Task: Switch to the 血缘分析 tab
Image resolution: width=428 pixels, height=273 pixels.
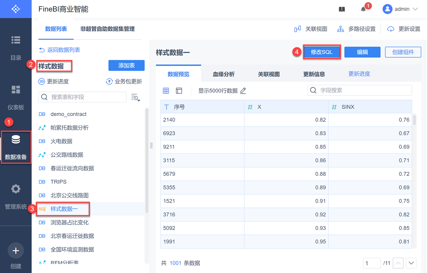Action: (224, 74)
